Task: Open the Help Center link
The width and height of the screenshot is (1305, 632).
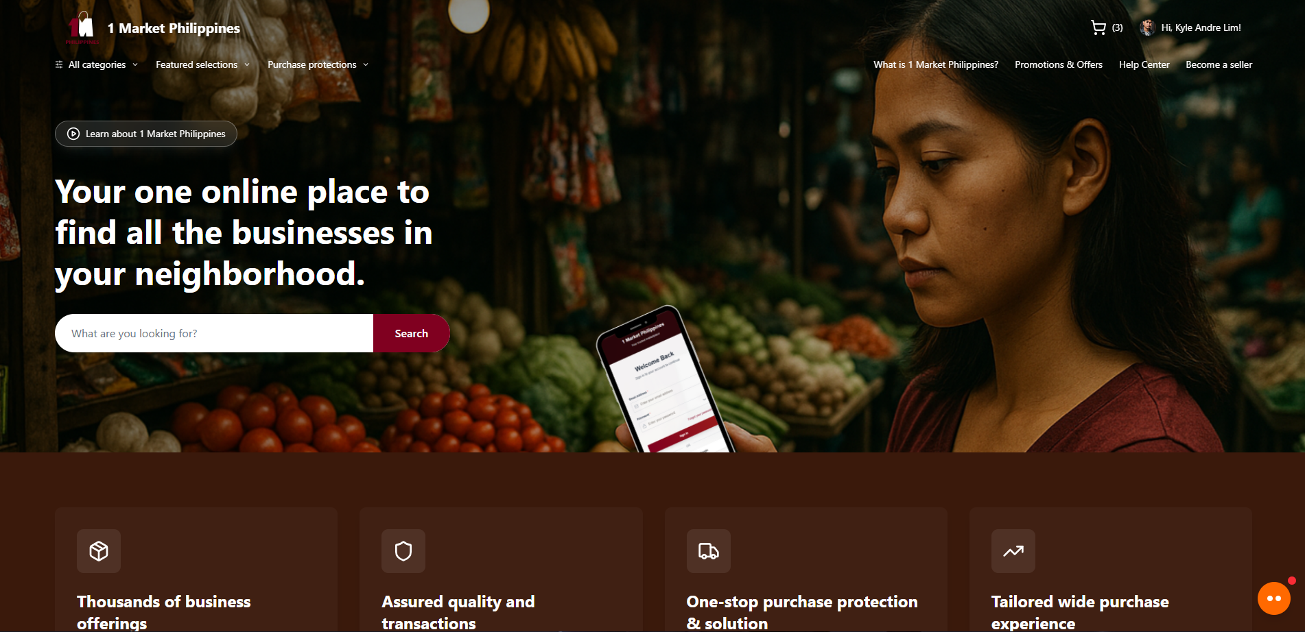Action: coord(1144,64)
